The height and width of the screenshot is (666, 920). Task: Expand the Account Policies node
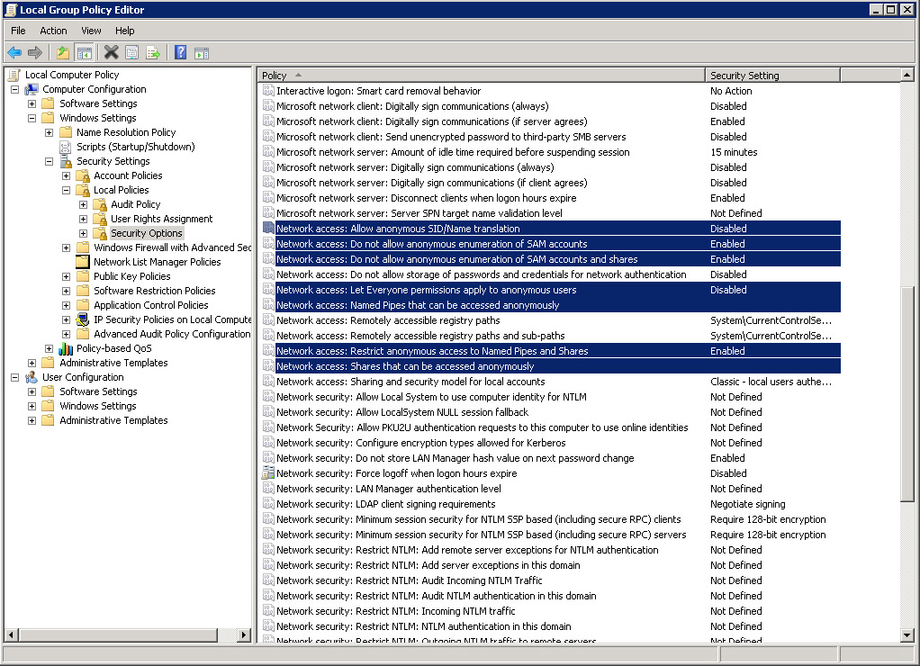[x=66, y=175]
